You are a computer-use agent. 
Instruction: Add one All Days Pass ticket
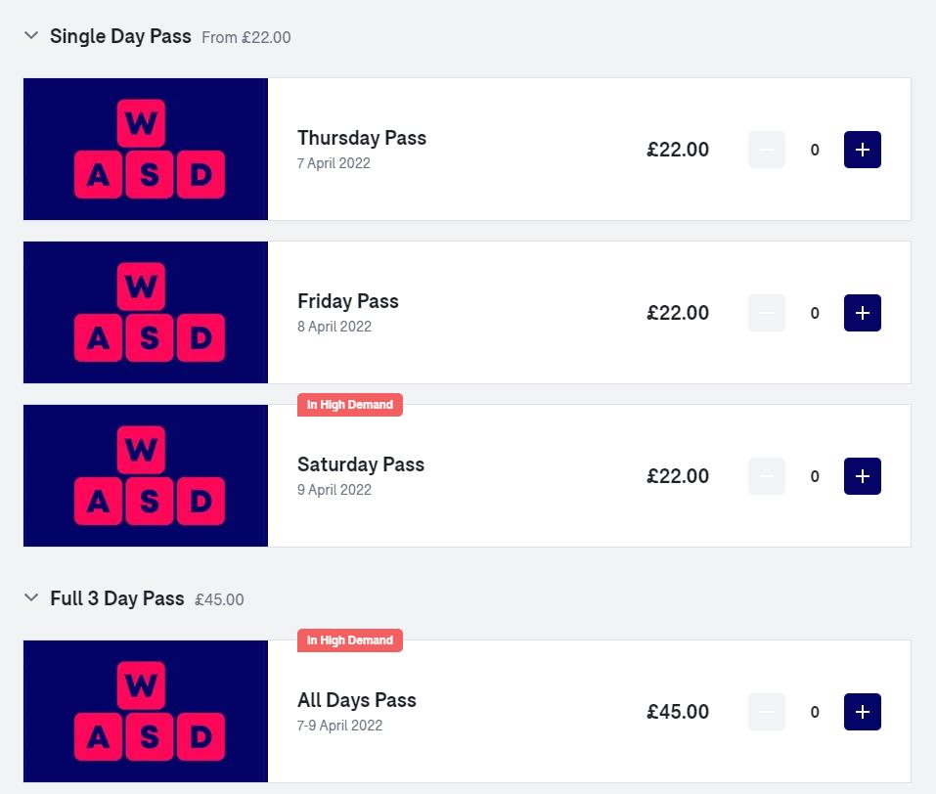pyautogui.click(x=862, y=712)
